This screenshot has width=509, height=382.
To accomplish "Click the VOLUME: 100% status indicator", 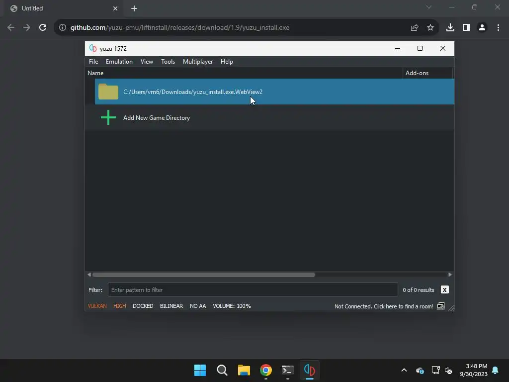I will [x=232, y=306].
